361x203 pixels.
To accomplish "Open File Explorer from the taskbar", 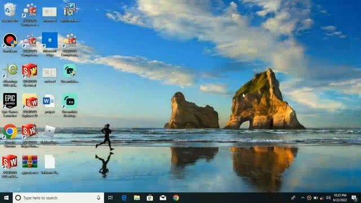I will coord(137,198).
